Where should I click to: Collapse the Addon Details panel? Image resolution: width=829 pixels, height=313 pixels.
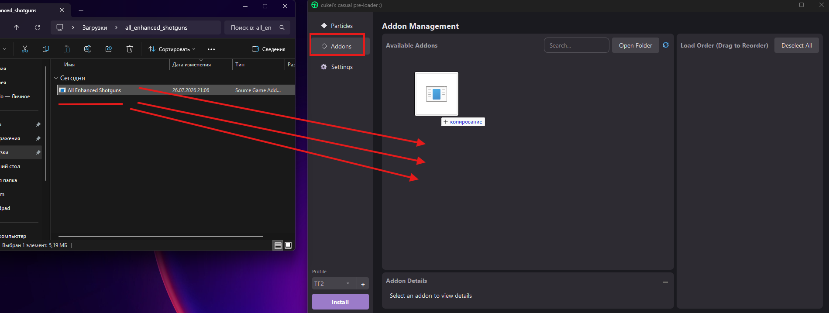coord(665,282)
